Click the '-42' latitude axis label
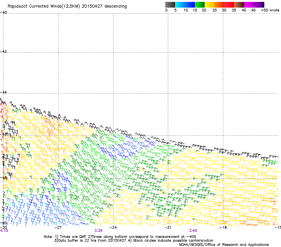 [x=3, y=51]
